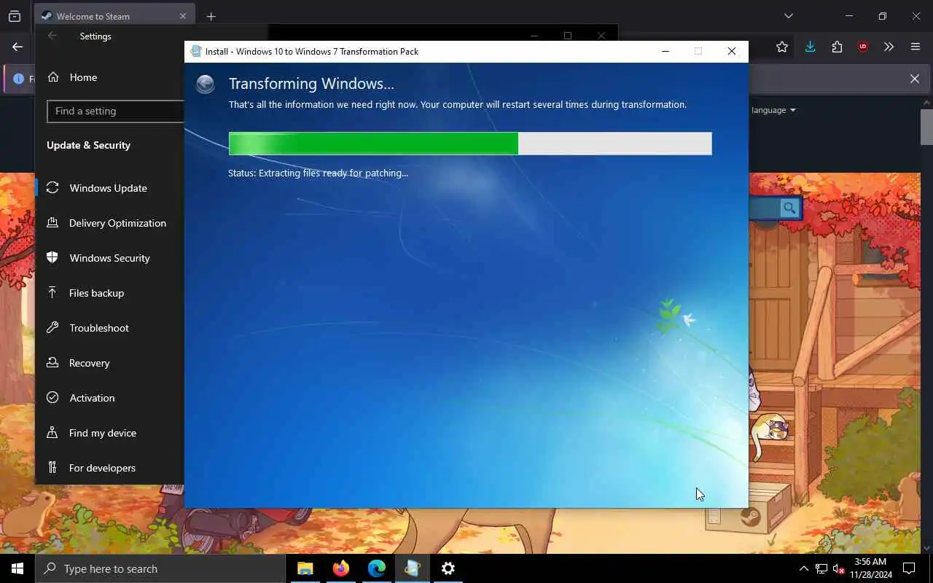The height and width of the screenshot is (583, 933).
Task: Click the back arrow in Settings window
Action: pos(52,36)
